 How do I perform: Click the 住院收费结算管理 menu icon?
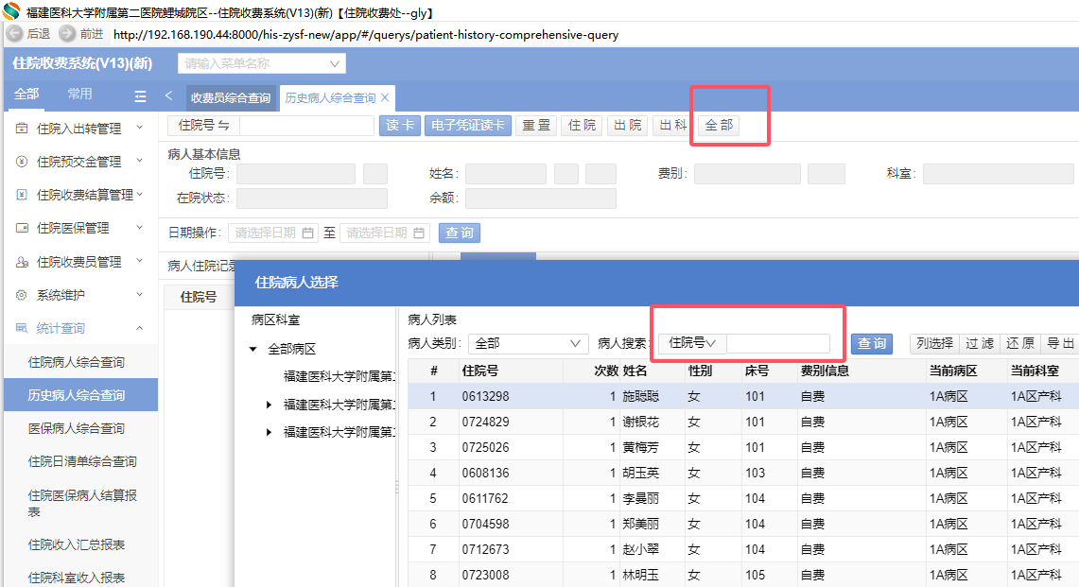pos(22,195)
